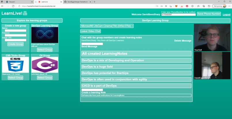Click the LearnLive live broadcast logo icon
The image size is (232, 119).
click(25, 13)
